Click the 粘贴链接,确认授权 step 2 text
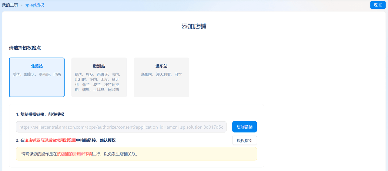 click(x=96, y=140)
